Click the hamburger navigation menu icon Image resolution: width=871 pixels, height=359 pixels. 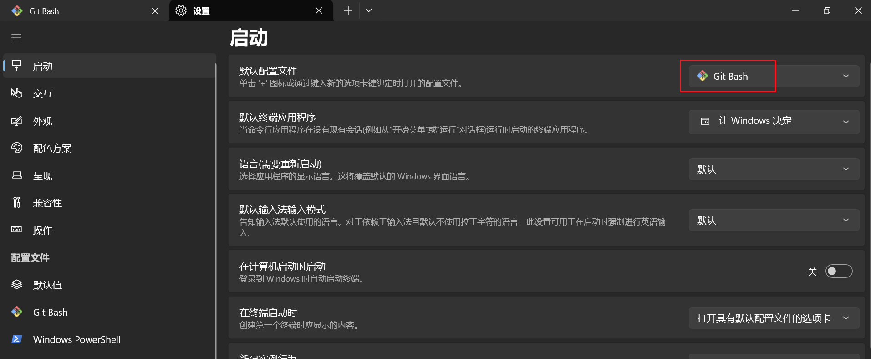click(x=16, y=38)
